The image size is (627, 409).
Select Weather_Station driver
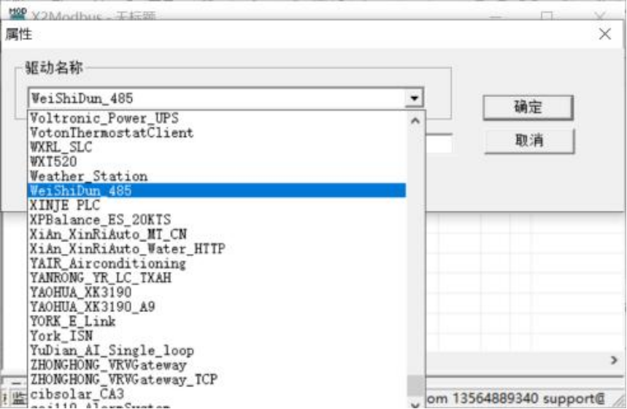[x=217, y=176]
